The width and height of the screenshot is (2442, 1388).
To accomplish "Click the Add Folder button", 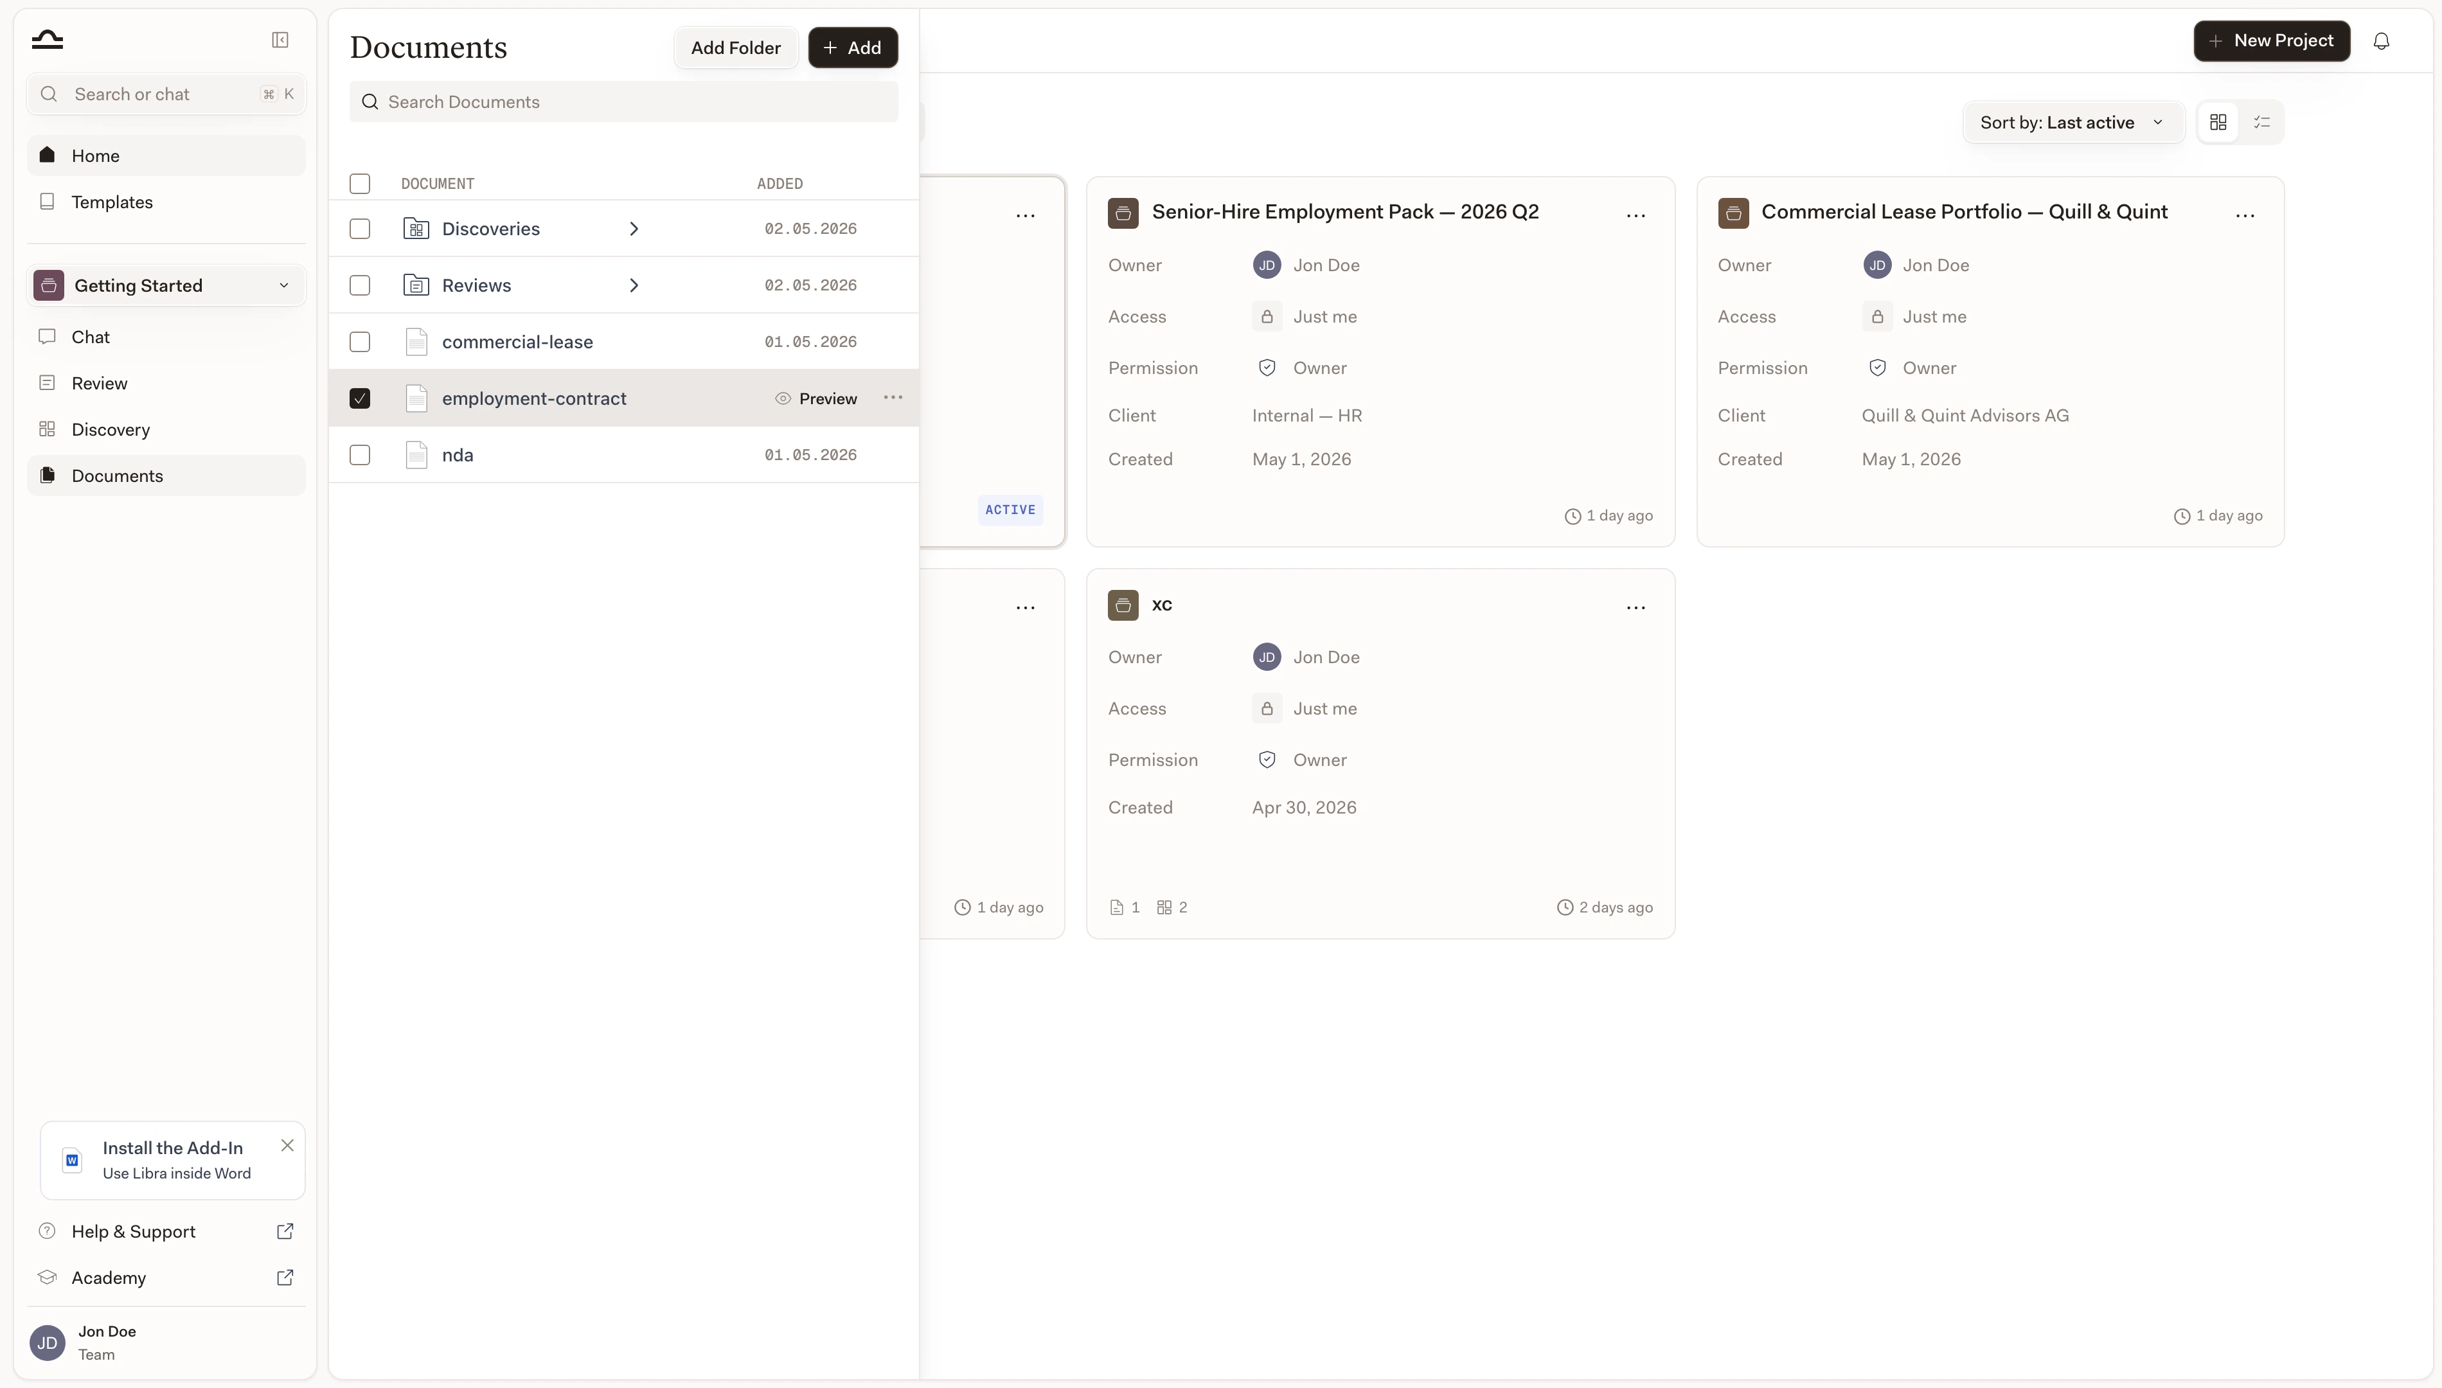I will pos(735,48).
